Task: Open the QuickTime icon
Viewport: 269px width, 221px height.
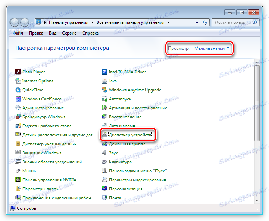Action: click(18, 90)
